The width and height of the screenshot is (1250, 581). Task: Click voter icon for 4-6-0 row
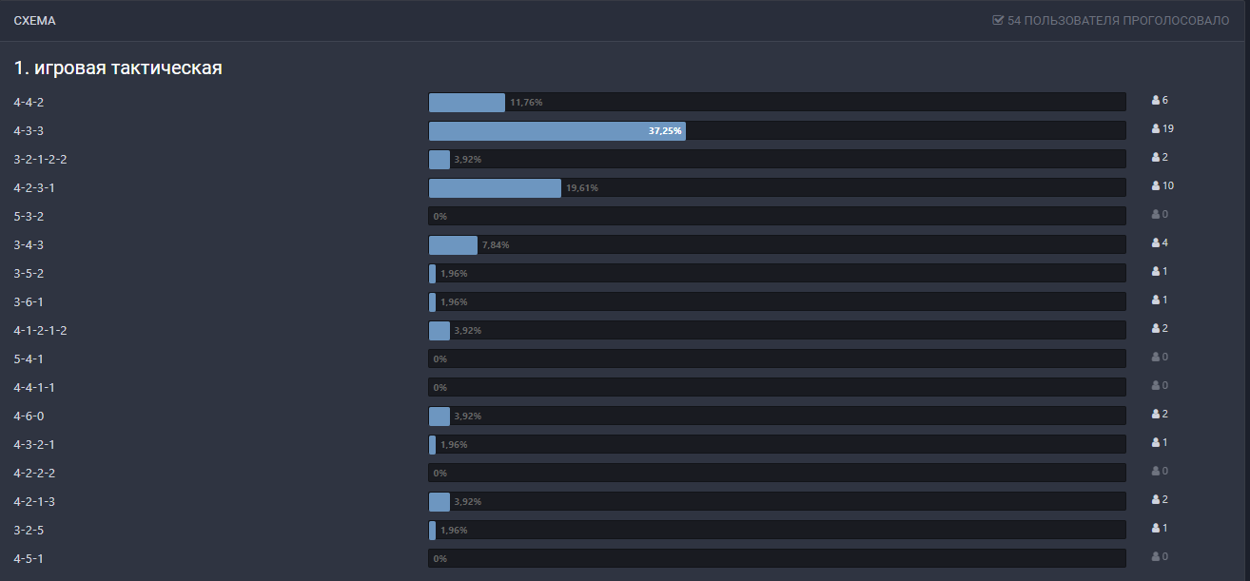[x=1156, y=414]
